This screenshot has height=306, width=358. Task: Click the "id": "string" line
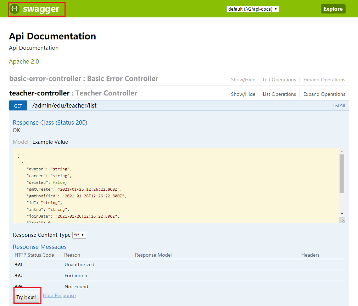[x=44, y=203]
